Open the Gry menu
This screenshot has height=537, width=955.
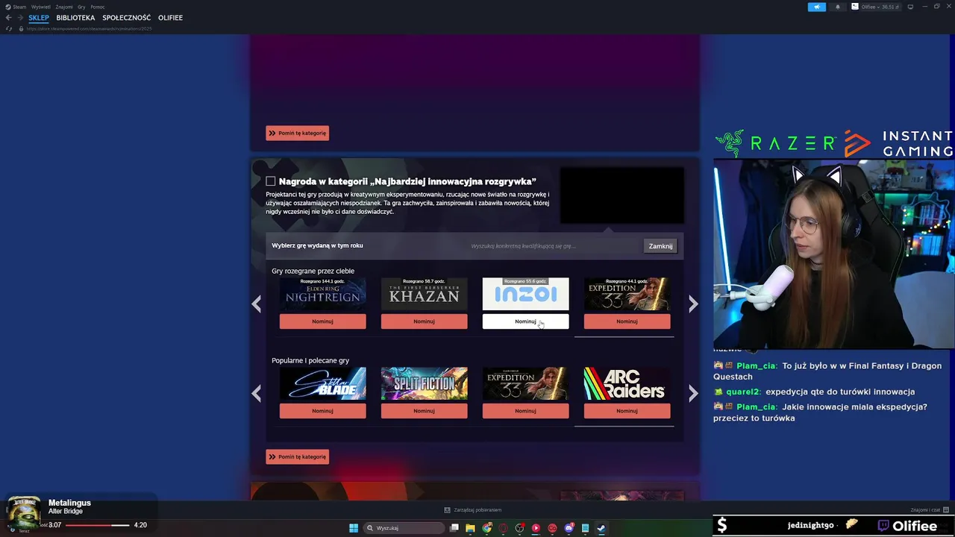(x=81, y=7)
